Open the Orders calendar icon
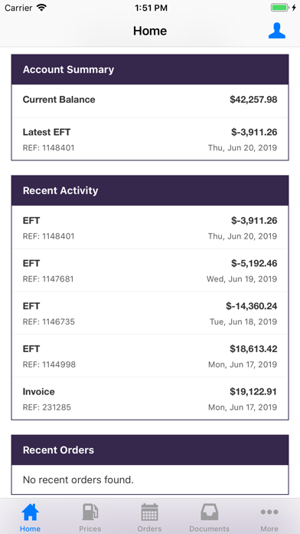300x534 pixels. click(149, 513)
